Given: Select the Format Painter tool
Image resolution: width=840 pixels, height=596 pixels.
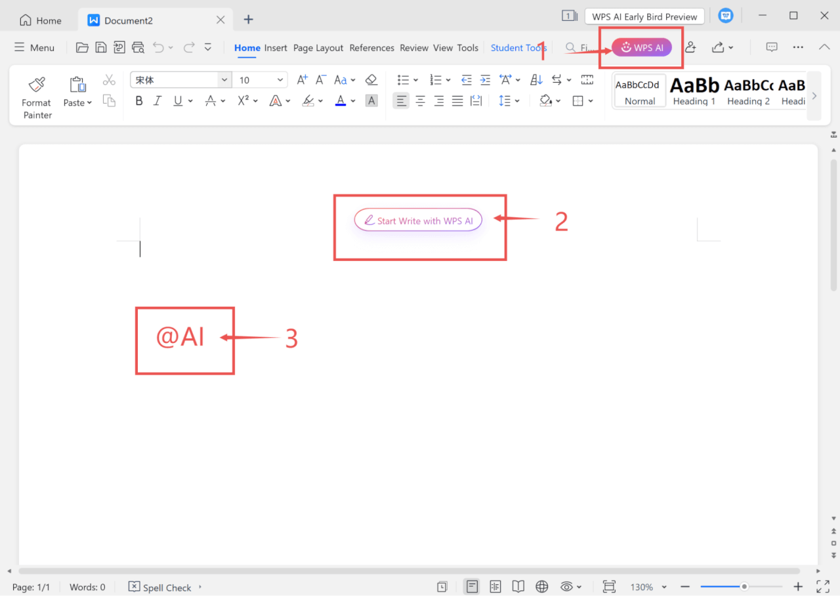Looking at the screenshot, I should tap(37, 97).
